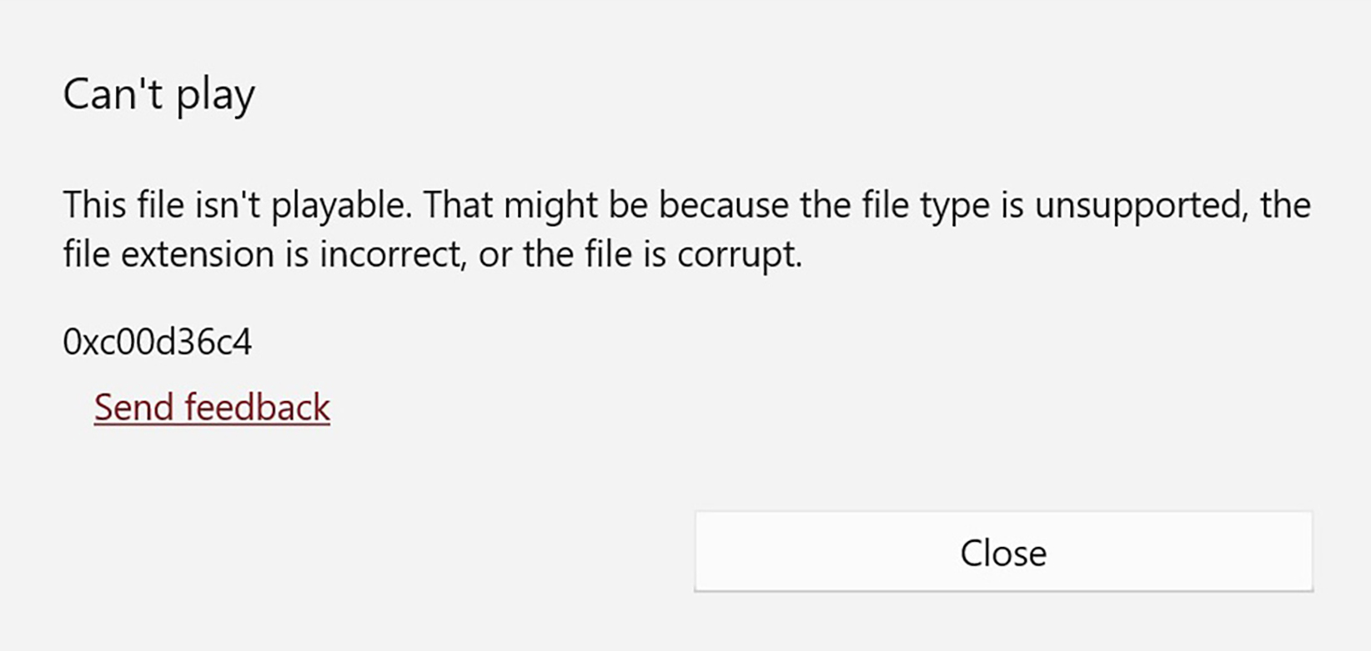The height and width of the screenshot is (651, 1371).
Task: Click the "This file isn't playable" sentence
Action: 238,206
